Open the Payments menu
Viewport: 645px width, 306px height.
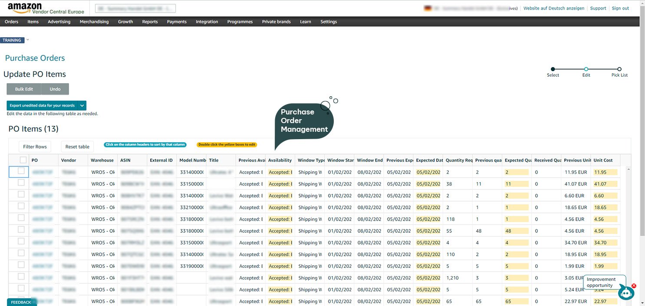[177, 22]
